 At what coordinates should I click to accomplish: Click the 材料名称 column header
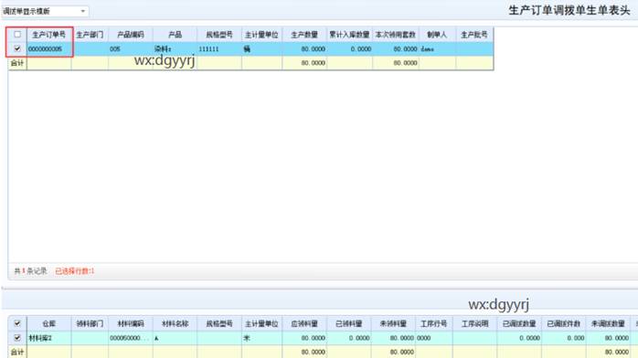pos(175,324)
